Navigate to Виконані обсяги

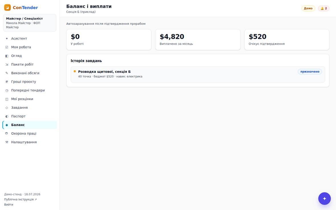pos(30,73)
